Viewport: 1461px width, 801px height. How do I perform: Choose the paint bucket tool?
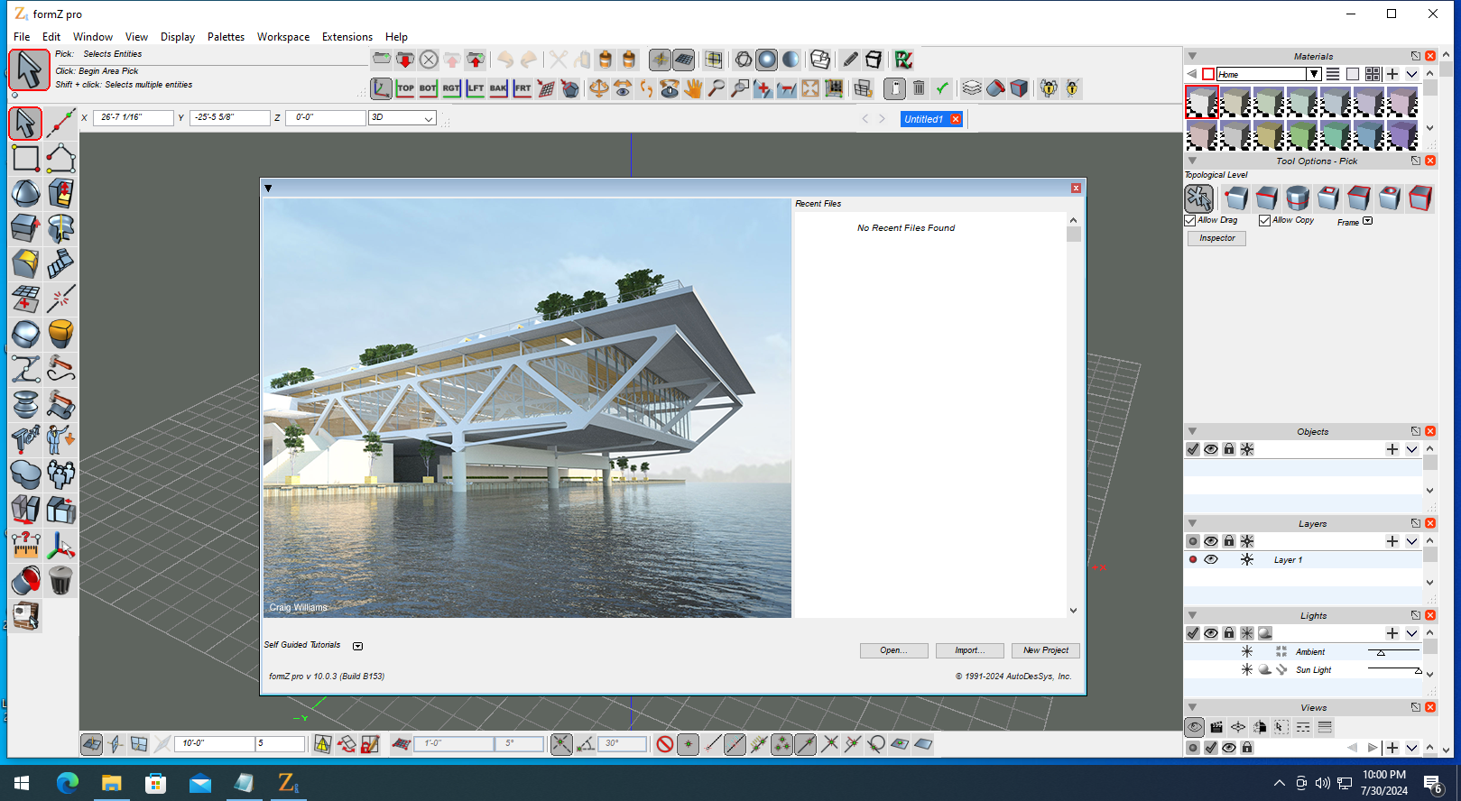click(25, 581)
